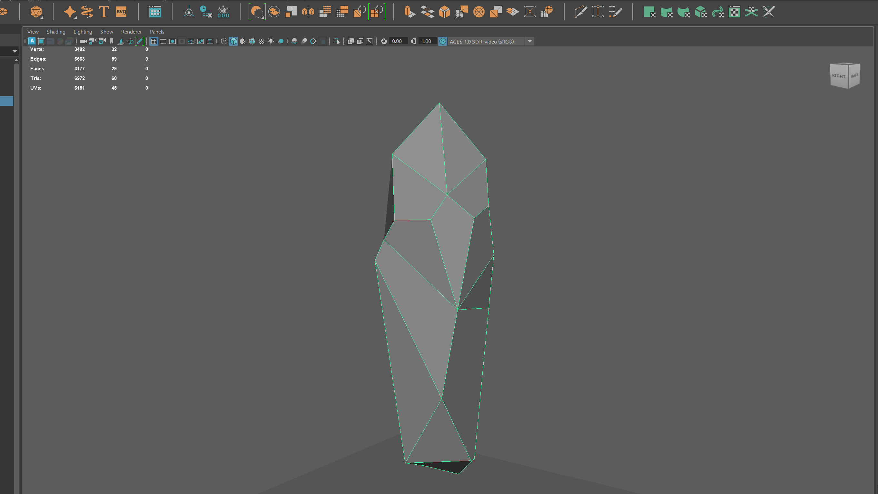Screen dimensions: 878x494
Task: Click the BACK face of view cube
Action: (854, 76)
